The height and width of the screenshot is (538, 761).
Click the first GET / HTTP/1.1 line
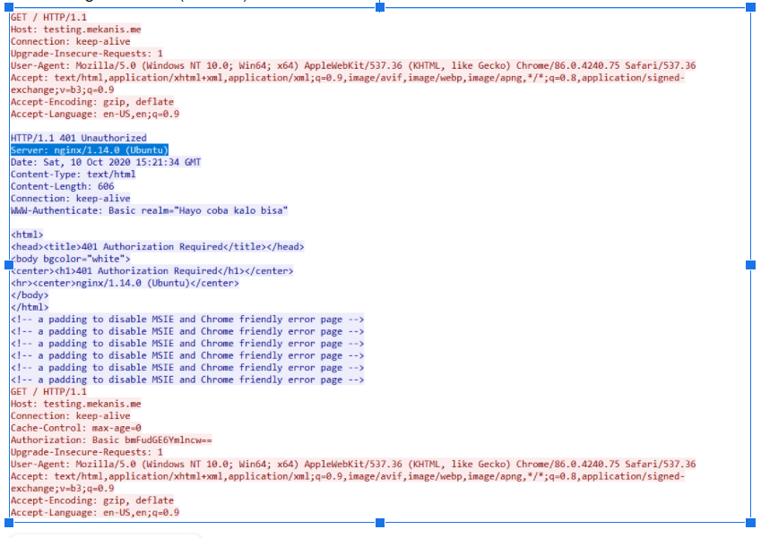pos(48,17)
